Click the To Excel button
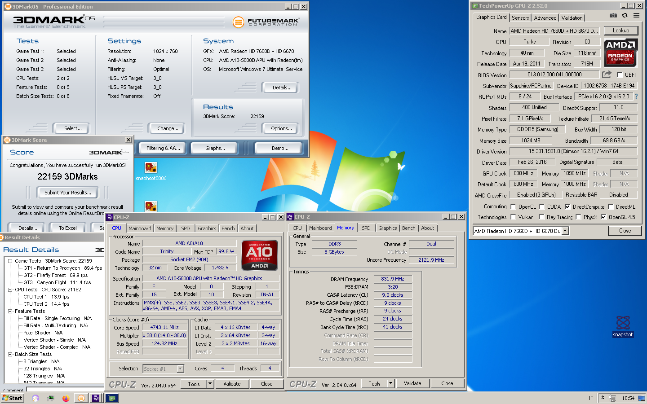This screenshot has height=404, width=647. (68, 228)
